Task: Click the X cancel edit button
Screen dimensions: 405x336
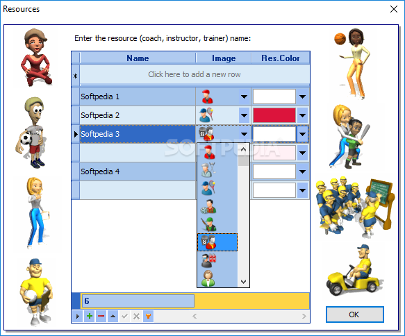Action: [x=136, y=316]
